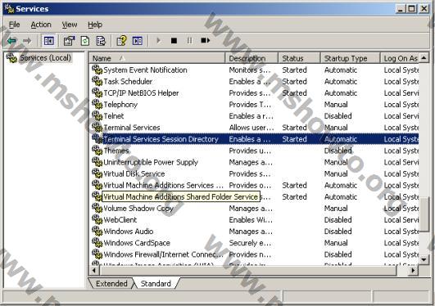Click the Stop Service square icon

174,41
